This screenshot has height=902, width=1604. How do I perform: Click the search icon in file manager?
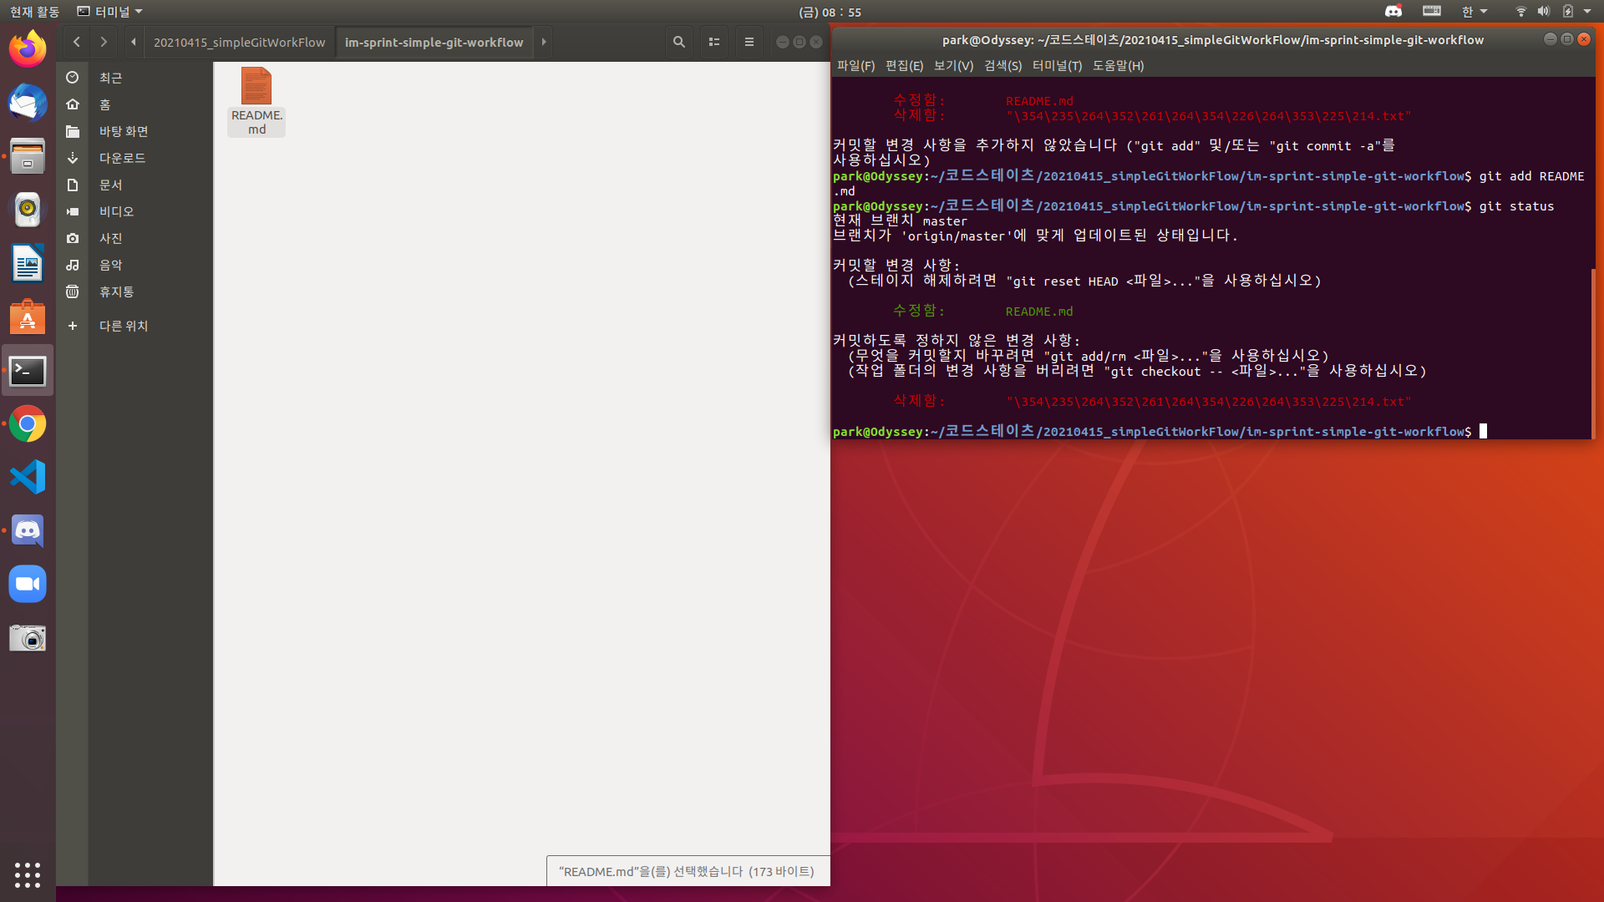678,42
